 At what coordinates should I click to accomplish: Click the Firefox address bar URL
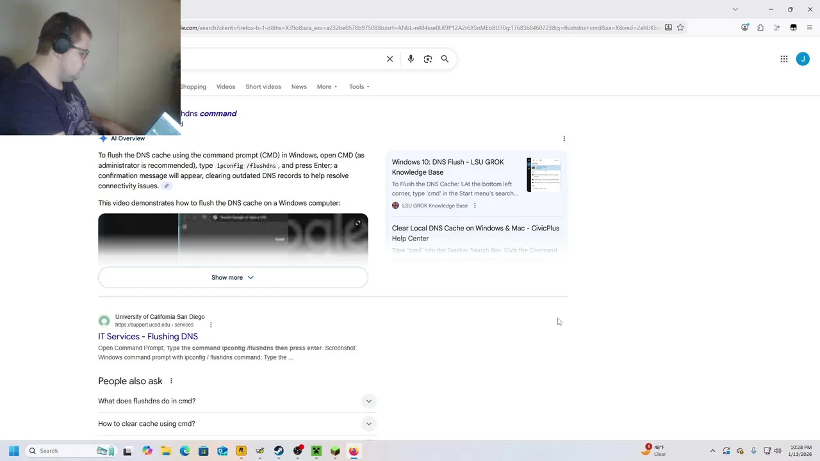420,28
